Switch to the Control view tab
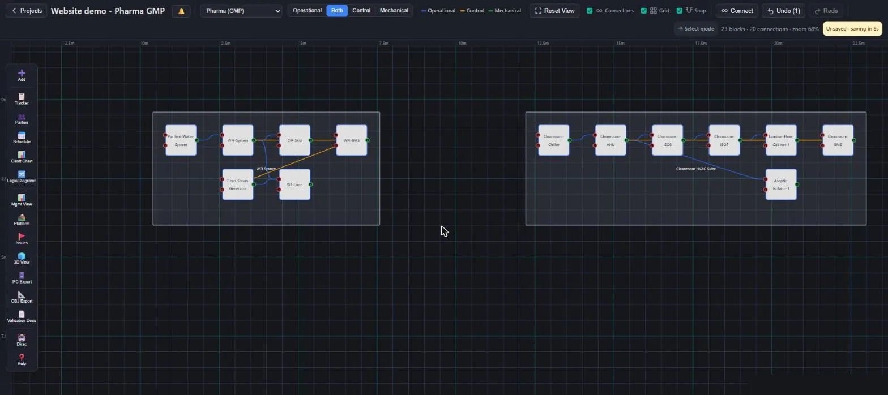This screenshot has width=888, height=395. coord(361,11)
